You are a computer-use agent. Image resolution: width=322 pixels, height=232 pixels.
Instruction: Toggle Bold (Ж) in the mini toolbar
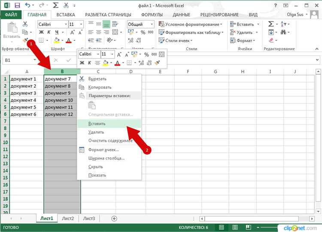[x=82, y=63]
